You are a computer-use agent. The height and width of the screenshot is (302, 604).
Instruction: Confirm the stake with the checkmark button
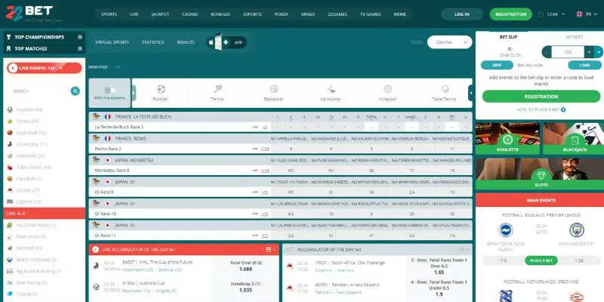click(599, 51)
